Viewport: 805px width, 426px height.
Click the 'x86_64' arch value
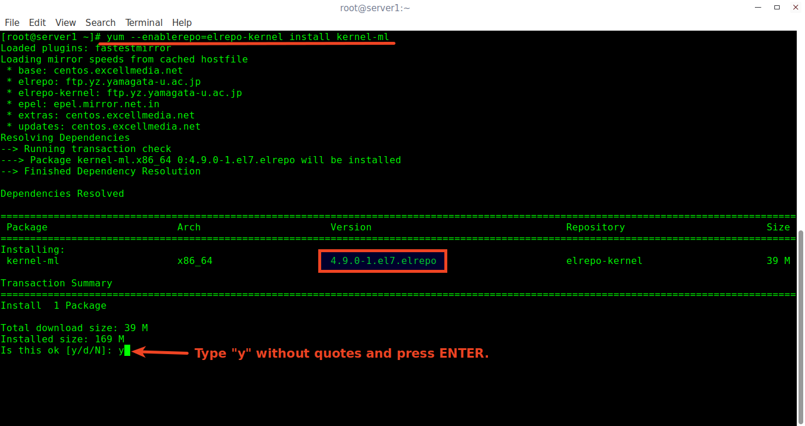(x=195, y=261)
